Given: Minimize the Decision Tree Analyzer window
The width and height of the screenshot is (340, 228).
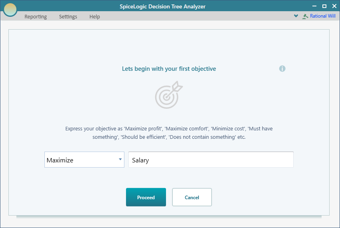Looking at the screenshot, I should pyautogui.click(x=314, y=6).
